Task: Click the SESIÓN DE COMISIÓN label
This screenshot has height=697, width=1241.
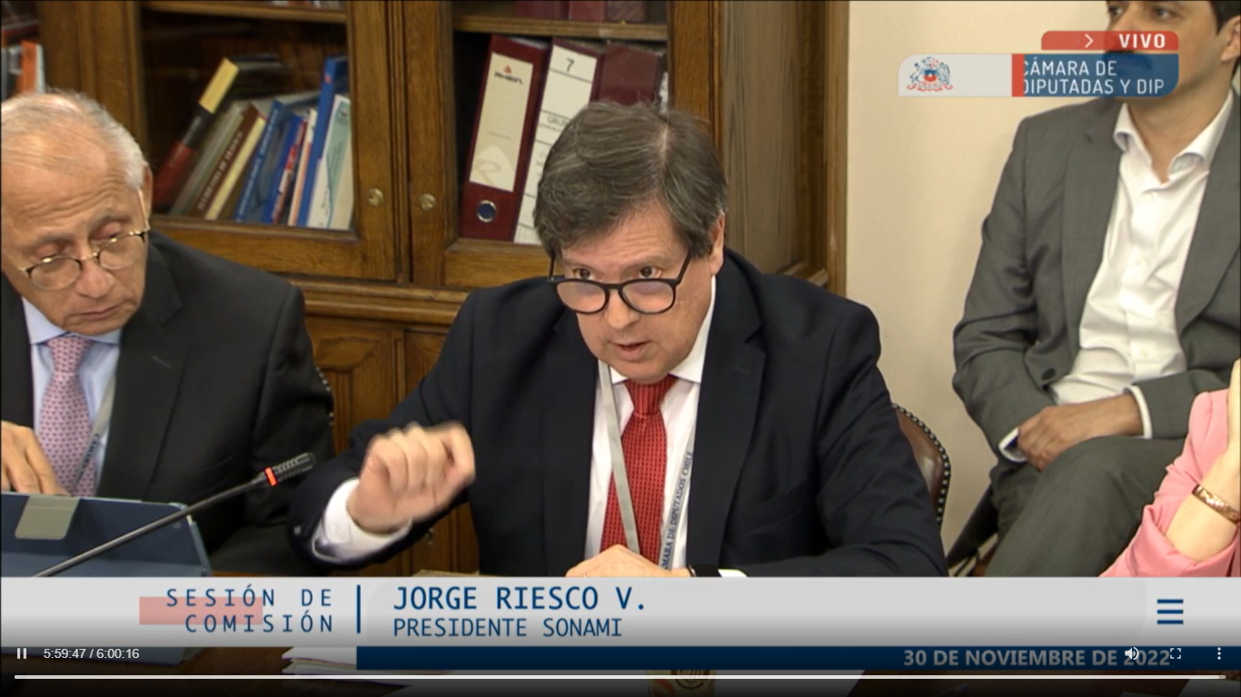Action: [250, 611]
